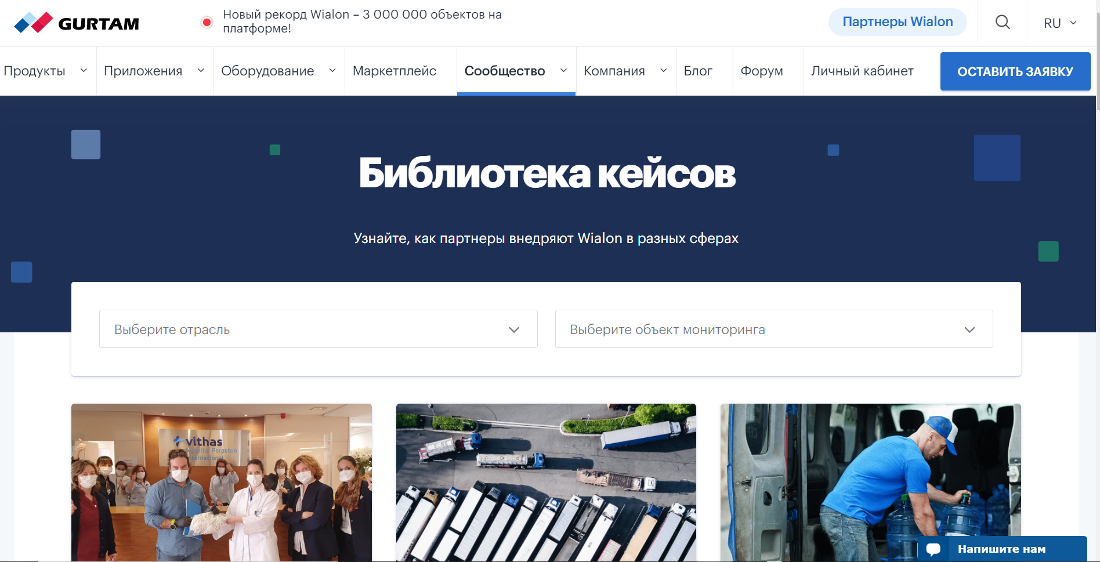
Task: Open the Выберите объект мониторинга dropdown
Action: pyautogui.click(x=773, y=329)
